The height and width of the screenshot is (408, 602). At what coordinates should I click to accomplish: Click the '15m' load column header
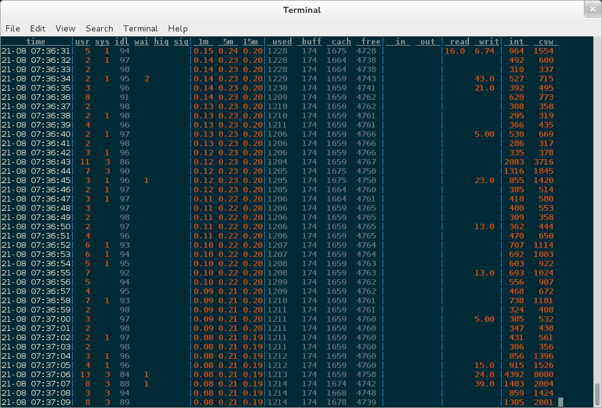point(250,41)
